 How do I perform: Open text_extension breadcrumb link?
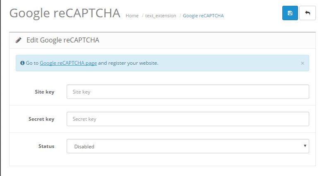click(161, 16)
